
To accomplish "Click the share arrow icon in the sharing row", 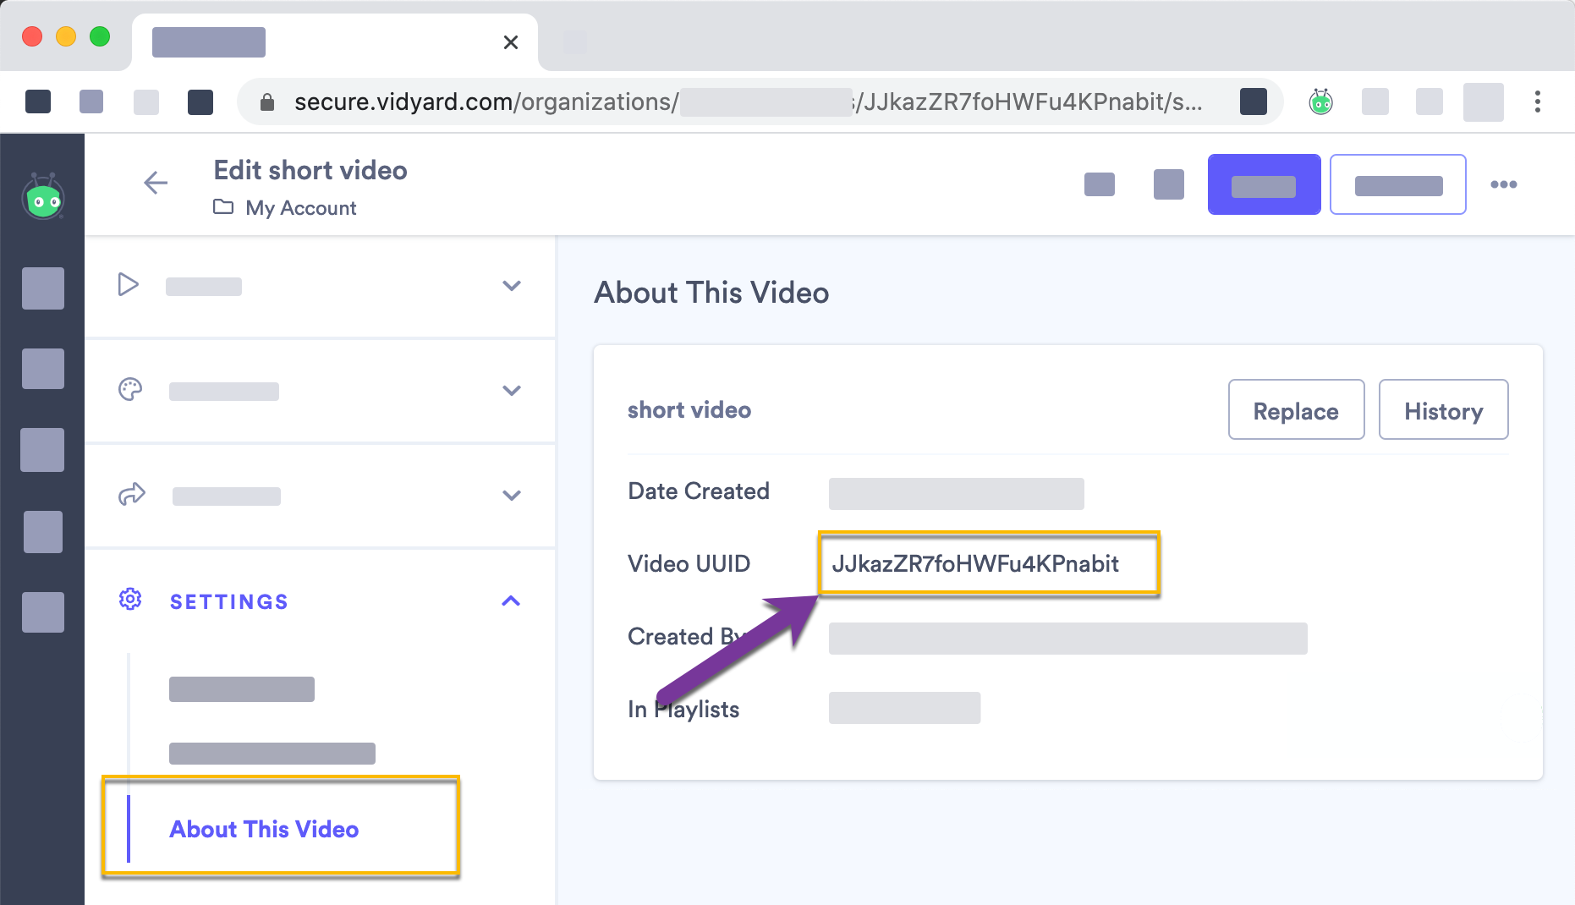I will coord(132,494).
